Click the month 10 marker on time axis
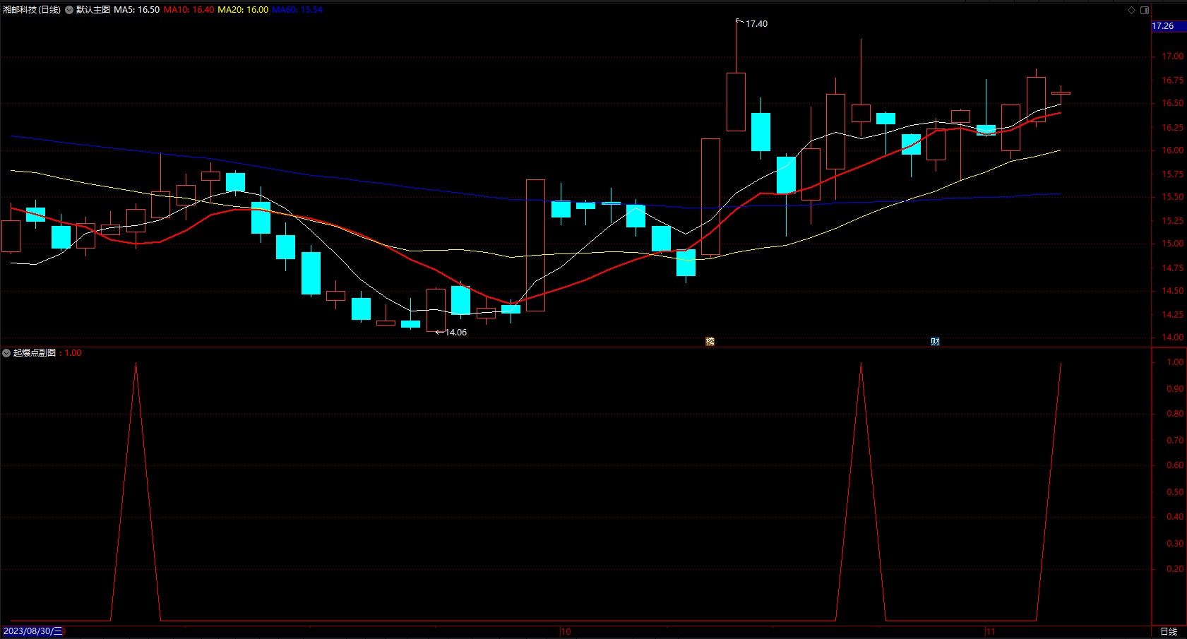 tap(566, 632)
